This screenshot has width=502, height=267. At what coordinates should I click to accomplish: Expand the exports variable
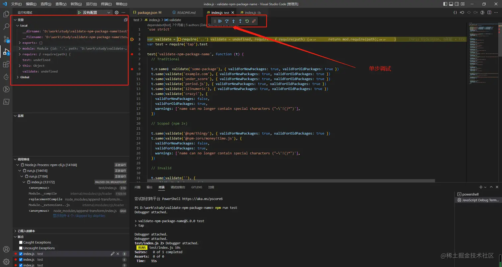[x=20, y=43]
